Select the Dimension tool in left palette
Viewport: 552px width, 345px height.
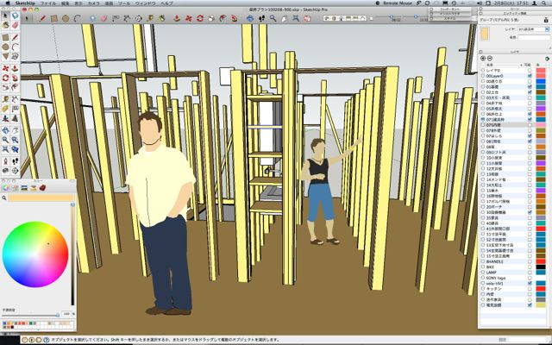coord(15,100)
